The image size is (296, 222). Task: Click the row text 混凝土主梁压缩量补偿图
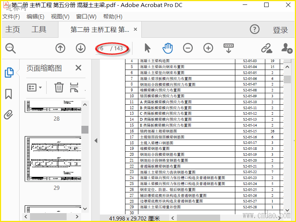160,207
